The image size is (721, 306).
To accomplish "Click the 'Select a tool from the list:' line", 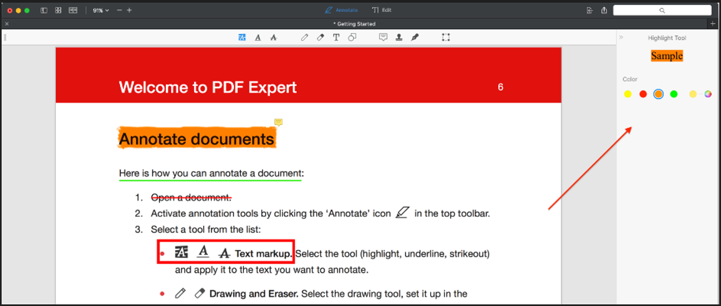I will 206,229.
